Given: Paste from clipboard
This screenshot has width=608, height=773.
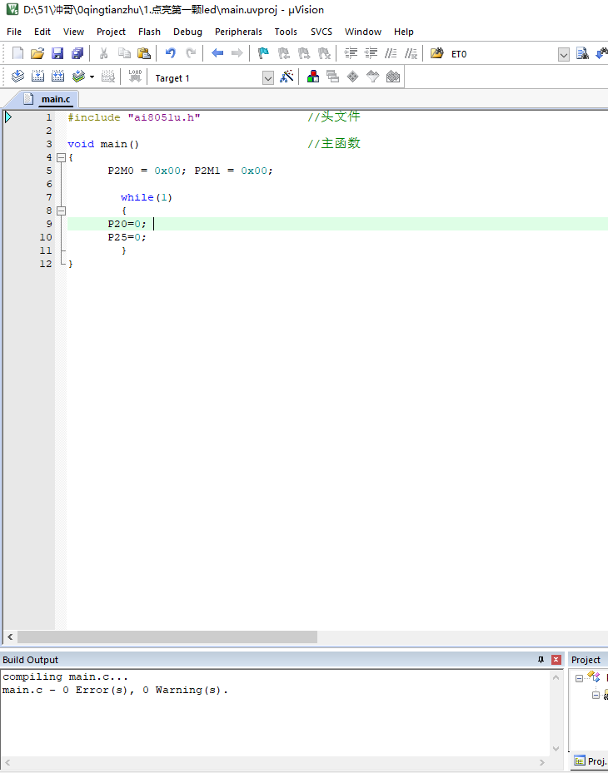Looking at the screenshot, I should pyautogui.click(x=144, y=53).
